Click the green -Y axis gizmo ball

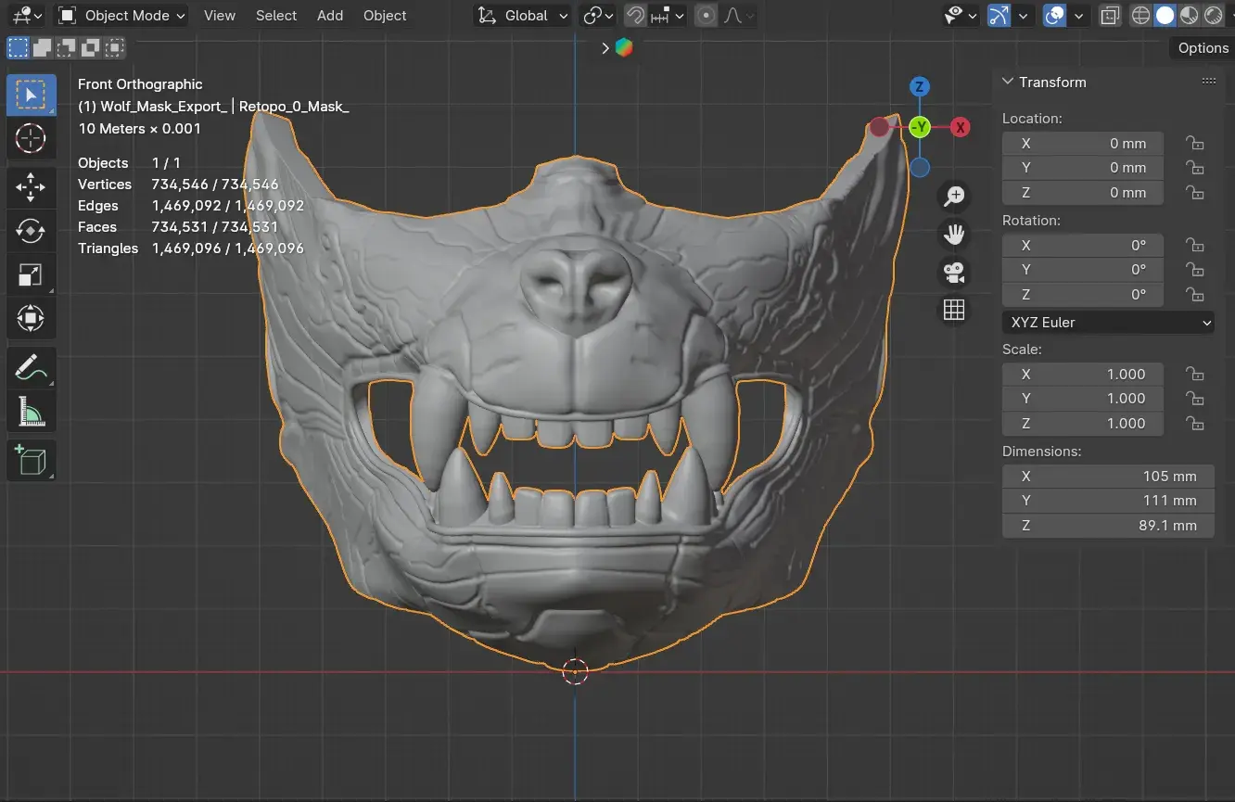[919, 127]
